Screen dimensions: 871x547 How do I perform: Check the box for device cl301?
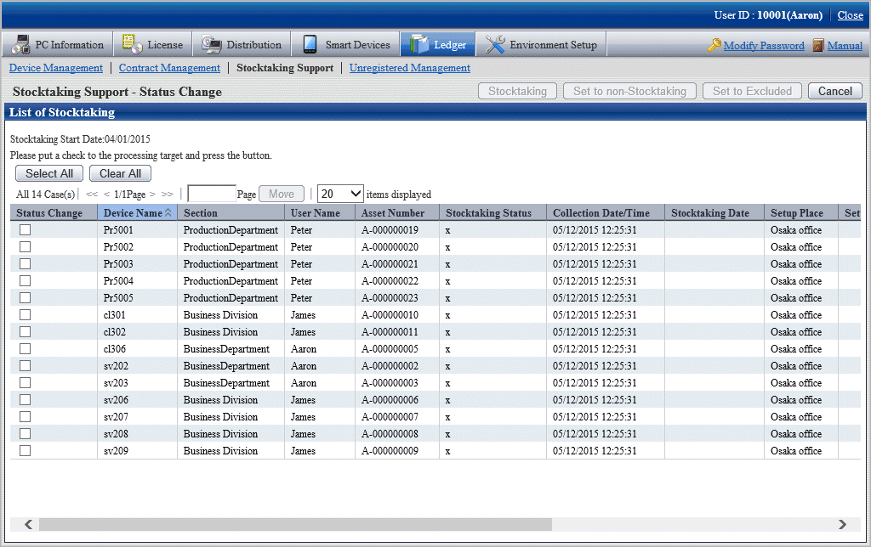click(25, 314)
